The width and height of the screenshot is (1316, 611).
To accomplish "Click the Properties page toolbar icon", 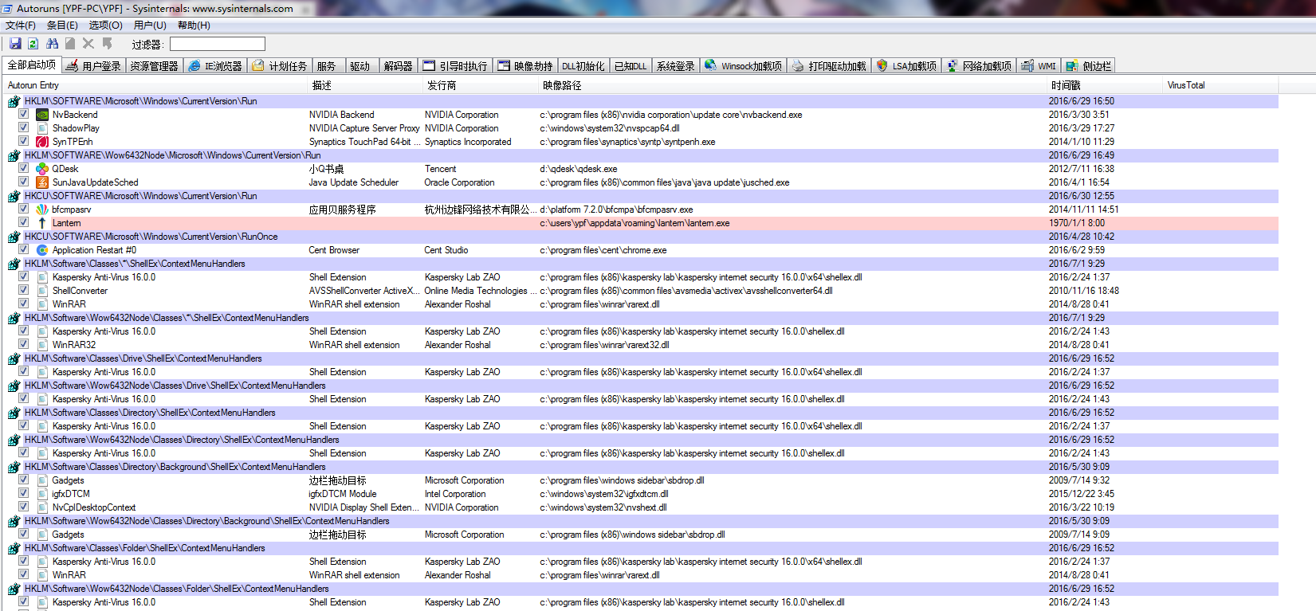I will tap(70, 44).
